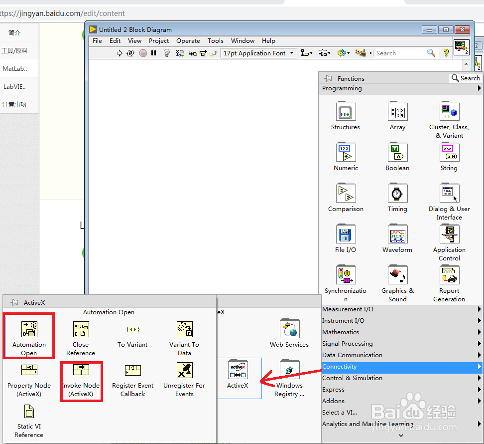Open the String palette
The image size is (484, 444).
click(x=449, y=157)
